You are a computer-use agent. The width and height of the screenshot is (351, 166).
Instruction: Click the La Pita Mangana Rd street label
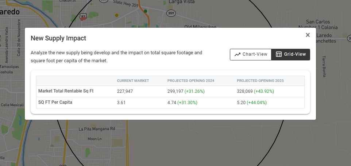coord(97,129)
